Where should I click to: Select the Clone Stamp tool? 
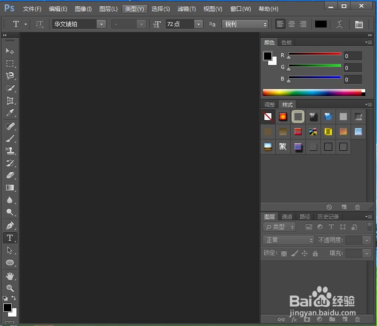coord(10,151)
